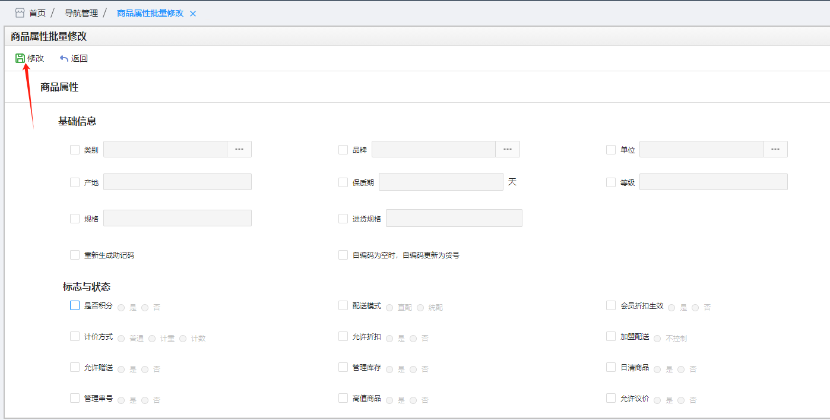The height and width of the screenshot is (420, 830).
Task: Click the 返回 button
Action: [74, 58]
